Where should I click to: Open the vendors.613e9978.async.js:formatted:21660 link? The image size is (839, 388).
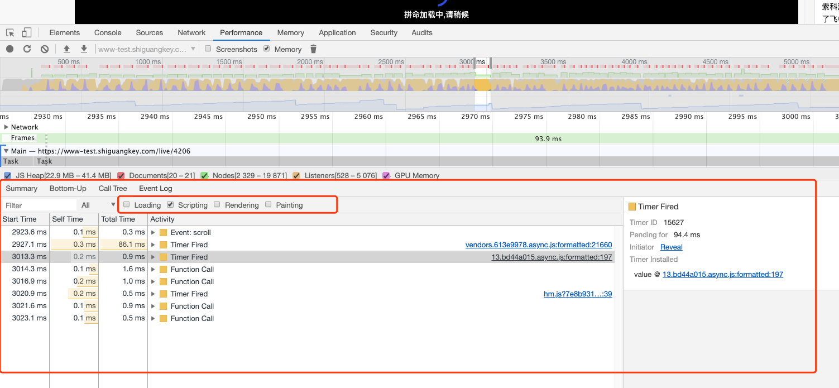(x=539, y=245)
